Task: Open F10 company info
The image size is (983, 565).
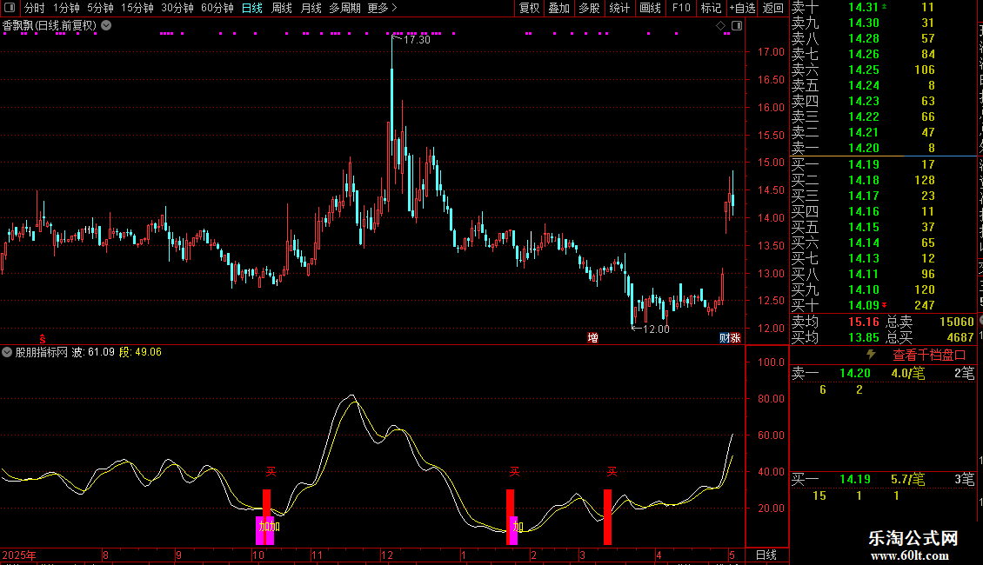Action: 681,8
